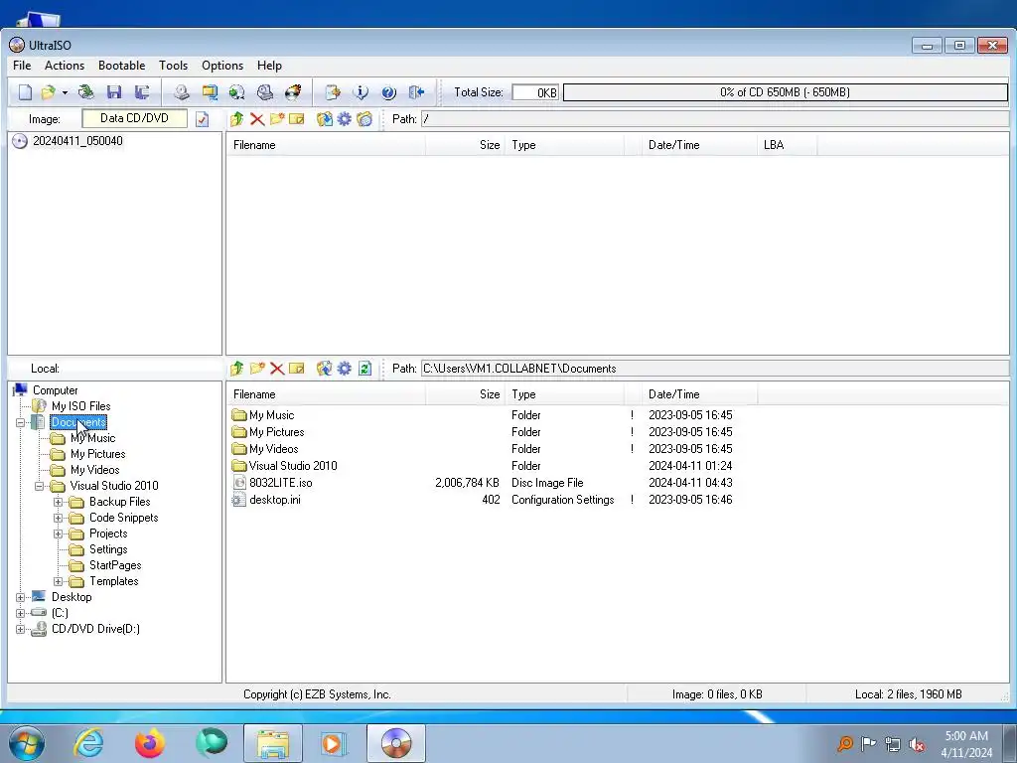Expand the Backup Files folder node
1017x763 pixels.
click(58, 502)
